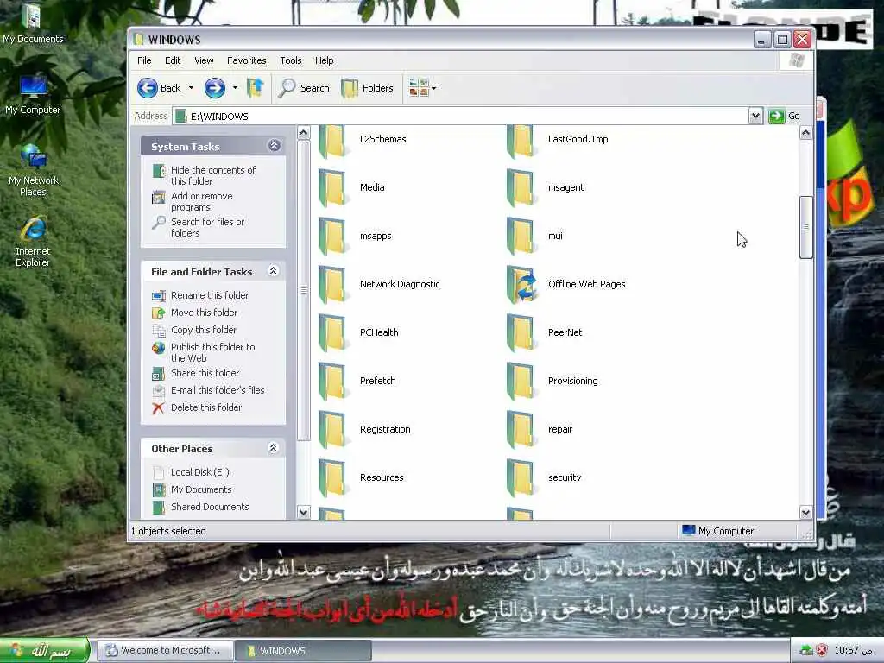Viewport: 884px width, 663px height.
Task: Open the address bar dropdown
Action: (x=755, y=117)
